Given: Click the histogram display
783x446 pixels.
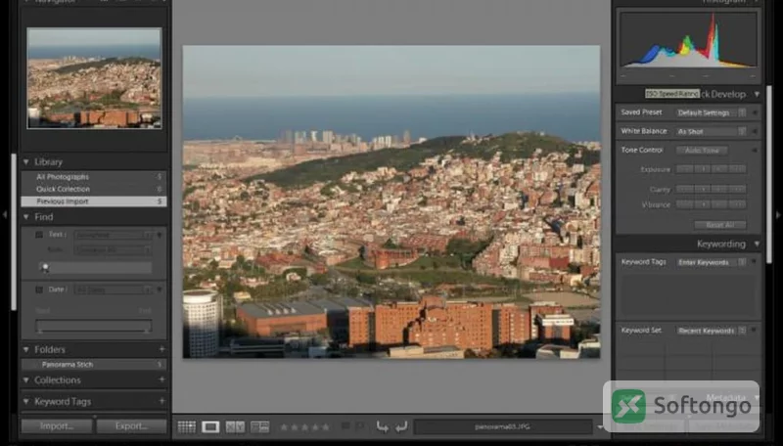Looking at the screenshot, I should tap(689, 39).
